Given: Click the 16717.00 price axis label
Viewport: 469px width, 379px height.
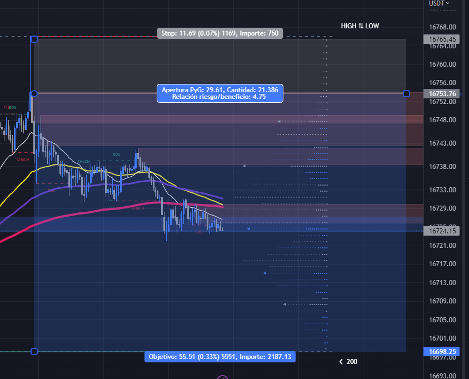Looking at the screenshot, I should (x=442, y=264).
